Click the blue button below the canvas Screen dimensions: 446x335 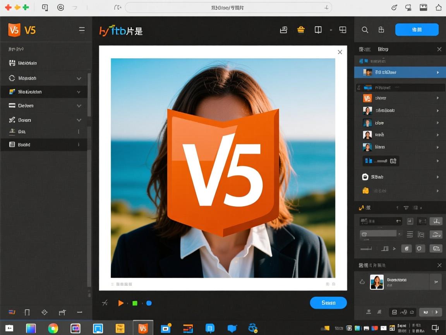(x=328, y=303)
